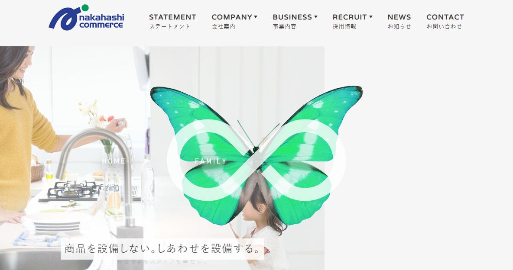This screenshot has height=270, width=513.
Task: Expand the RECRUIT dropdown arrow
Action: 371,17
